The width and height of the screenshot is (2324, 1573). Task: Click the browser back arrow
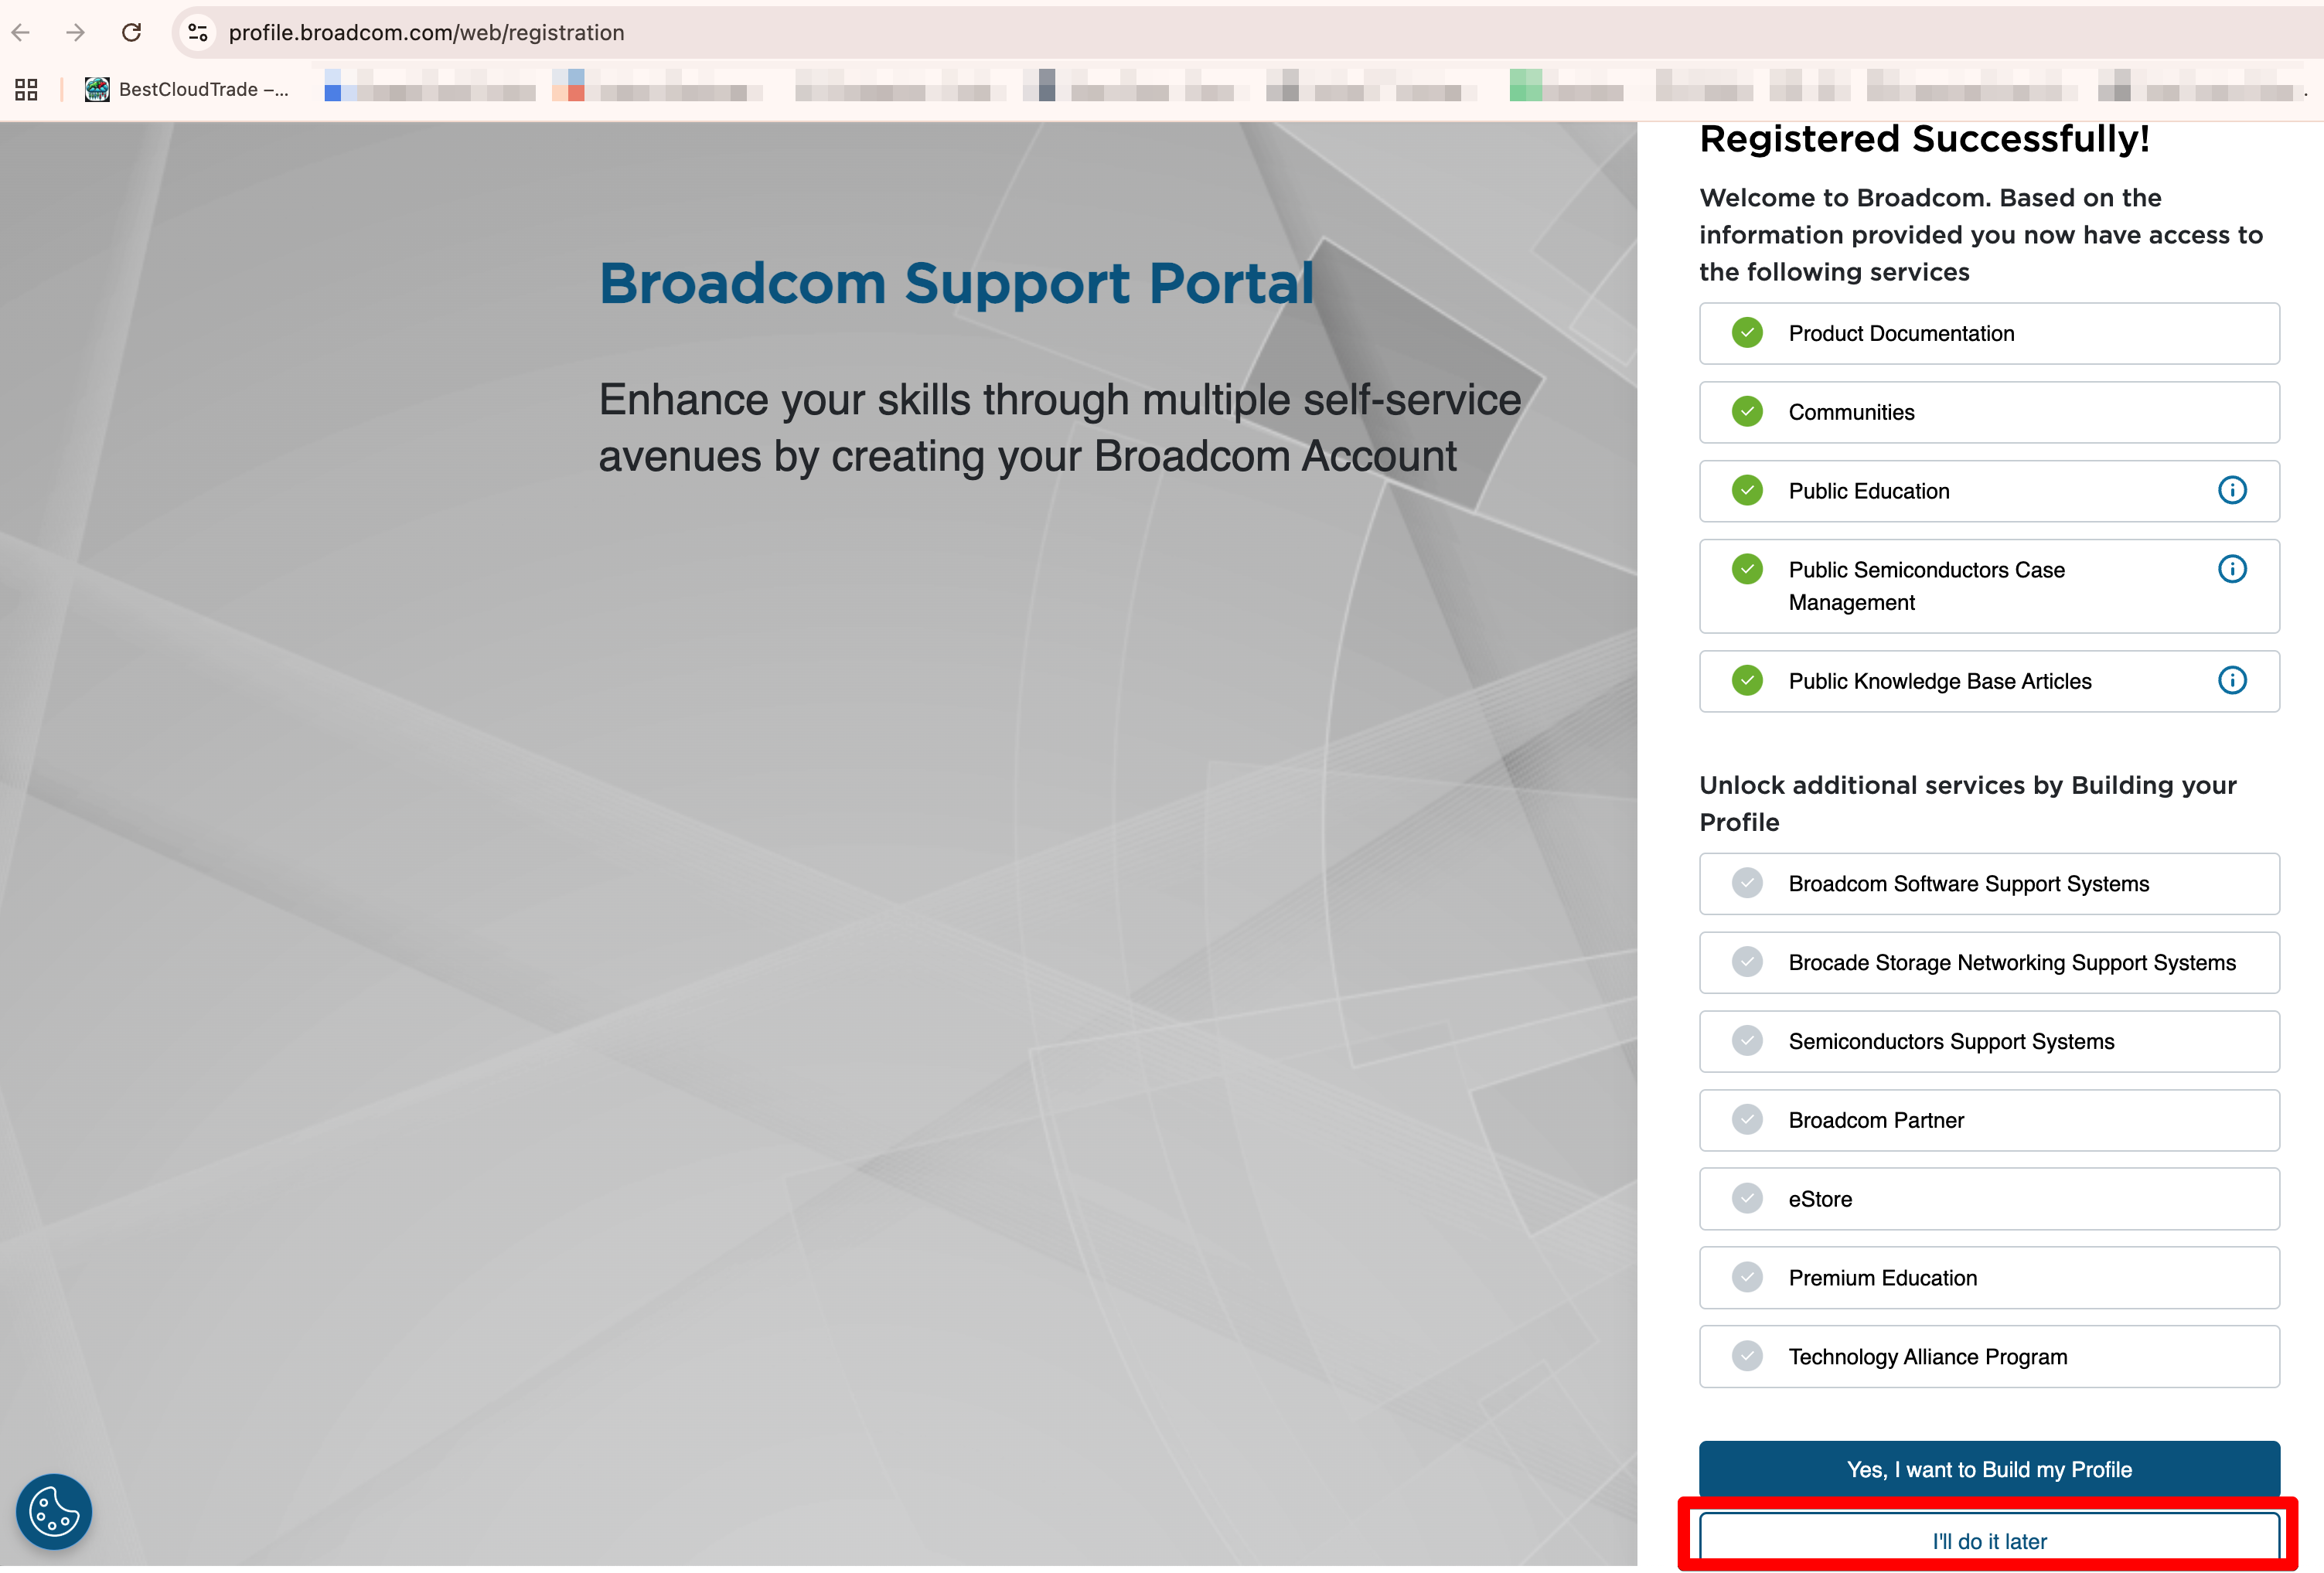21,32
